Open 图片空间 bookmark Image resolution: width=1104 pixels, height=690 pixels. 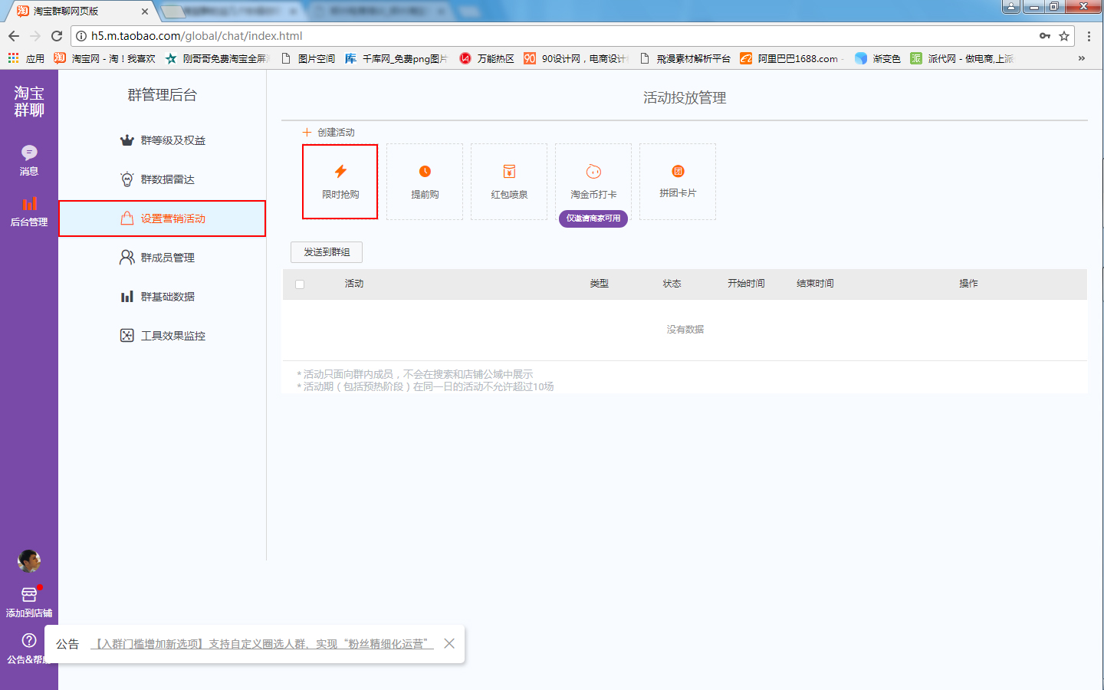[308, 58]
